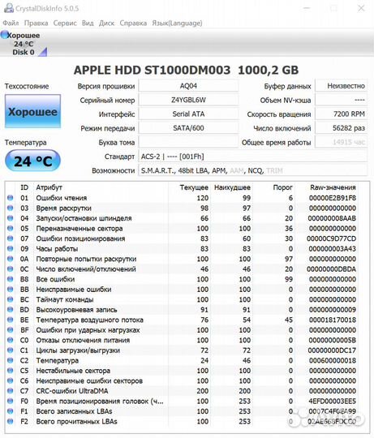Click the 7200 RPM rotation speed field
Viewport: 374px width, 438px height.
coord(341,114)
